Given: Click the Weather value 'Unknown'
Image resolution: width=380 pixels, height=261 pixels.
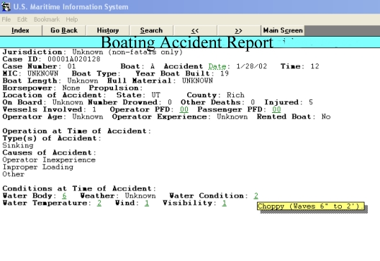Looking at the screenshot, I should tap(140, 196).
